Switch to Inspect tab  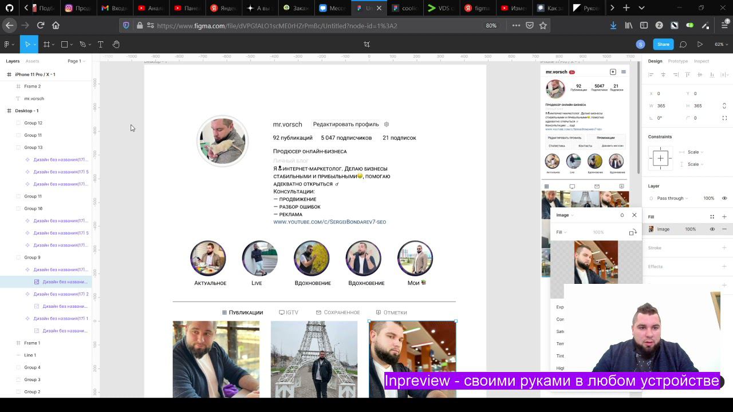tap(702, 61)
